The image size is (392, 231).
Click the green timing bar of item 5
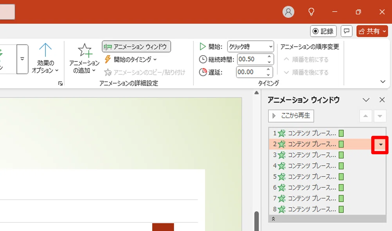(341, 177)
